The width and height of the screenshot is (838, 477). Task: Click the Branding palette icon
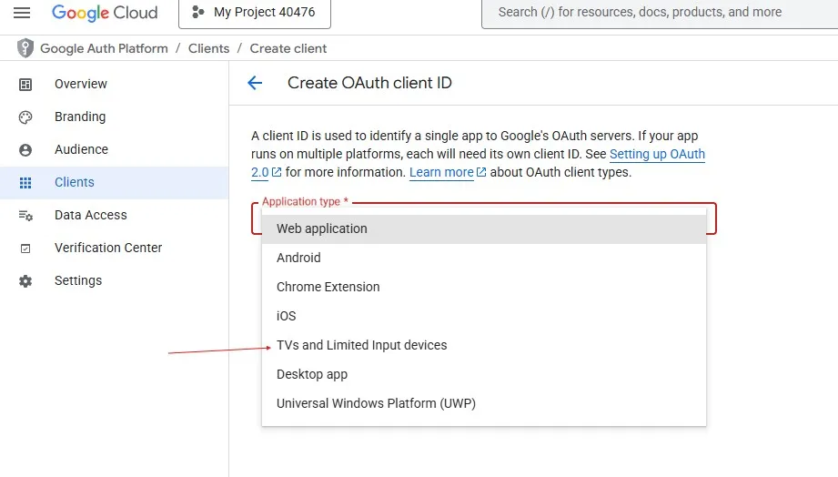tap(25, 117)
